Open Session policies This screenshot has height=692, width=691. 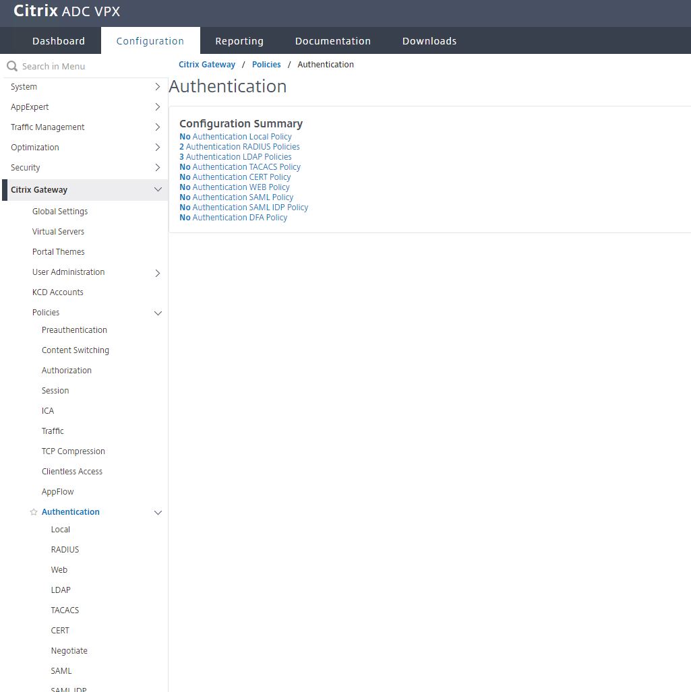pyautogui.click(x=55, y=391)
